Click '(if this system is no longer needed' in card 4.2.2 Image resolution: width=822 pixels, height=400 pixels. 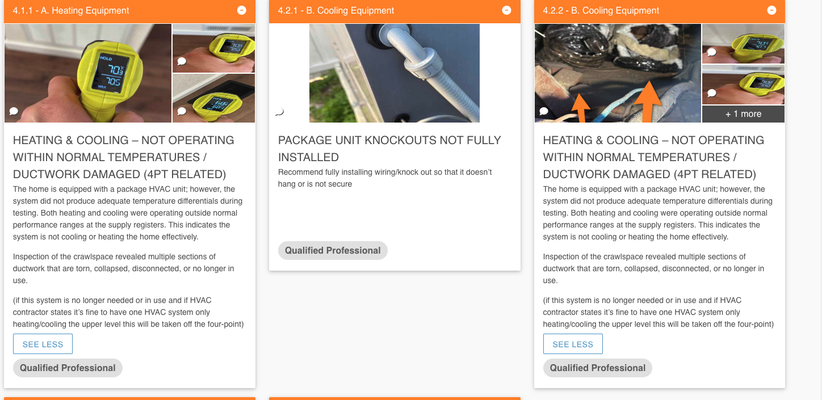click(659, 312)
